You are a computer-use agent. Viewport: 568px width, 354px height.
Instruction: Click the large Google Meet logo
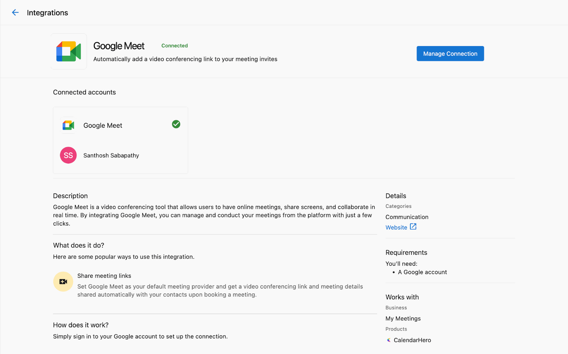click(x=69, y=51)
